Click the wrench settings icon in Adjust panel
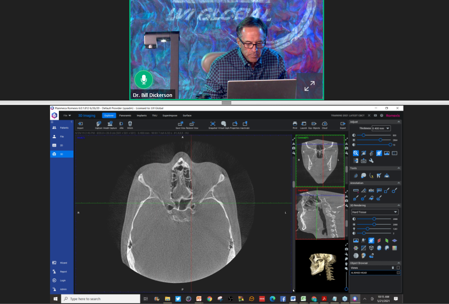This screenshot has height=304, width=449. click(371, 161)
